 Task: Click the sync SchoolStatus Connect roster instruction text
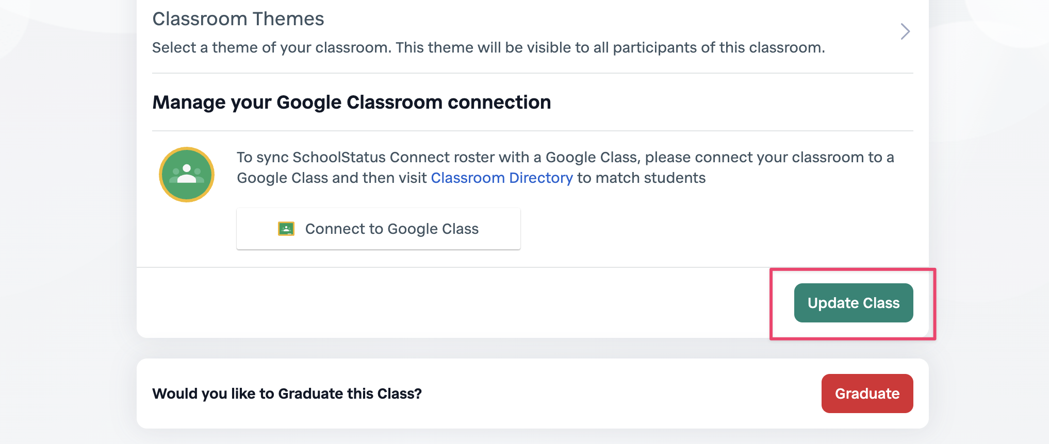click(565, 167)
